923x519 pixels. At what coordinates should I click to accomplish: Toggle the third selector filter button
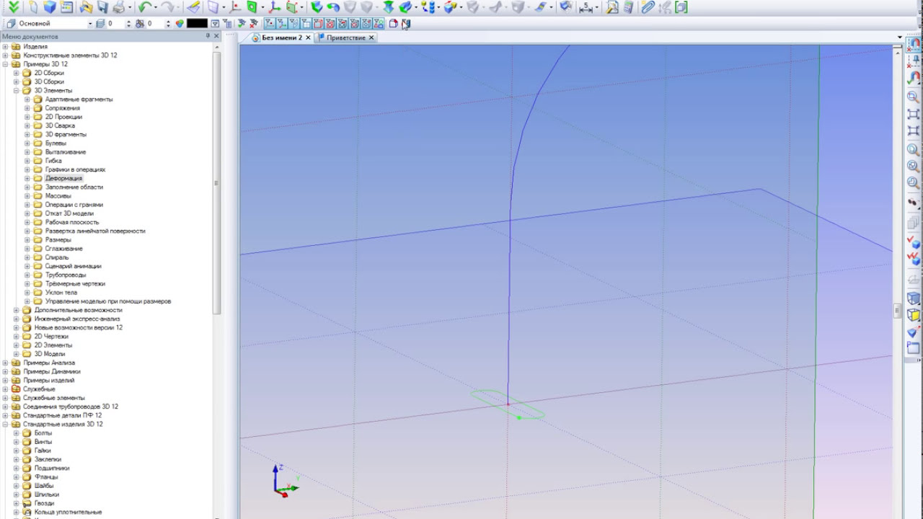294,24
